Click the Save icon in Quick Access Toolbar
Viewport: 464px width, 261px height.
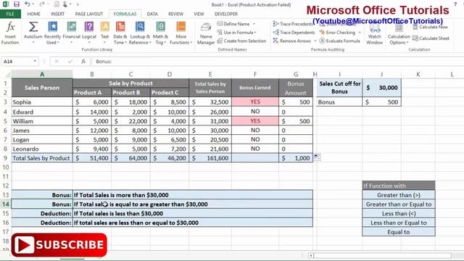pos(16,4)
